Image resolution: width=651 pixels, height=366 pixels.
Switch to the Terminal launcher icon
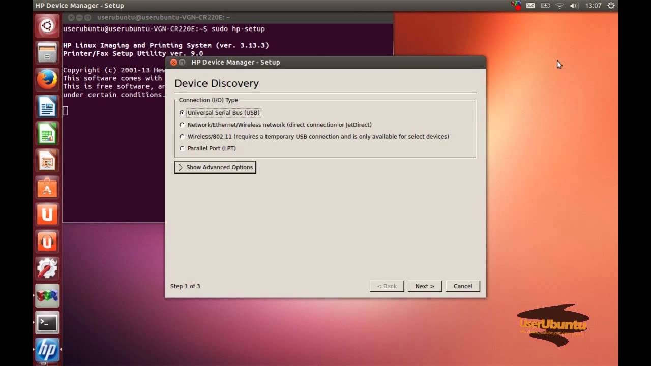(47, 323)
